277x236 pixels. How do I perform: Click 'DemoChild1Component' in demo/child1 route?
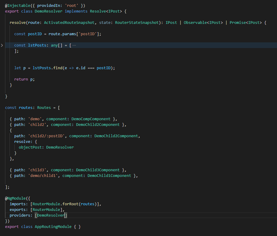(109, 175)
